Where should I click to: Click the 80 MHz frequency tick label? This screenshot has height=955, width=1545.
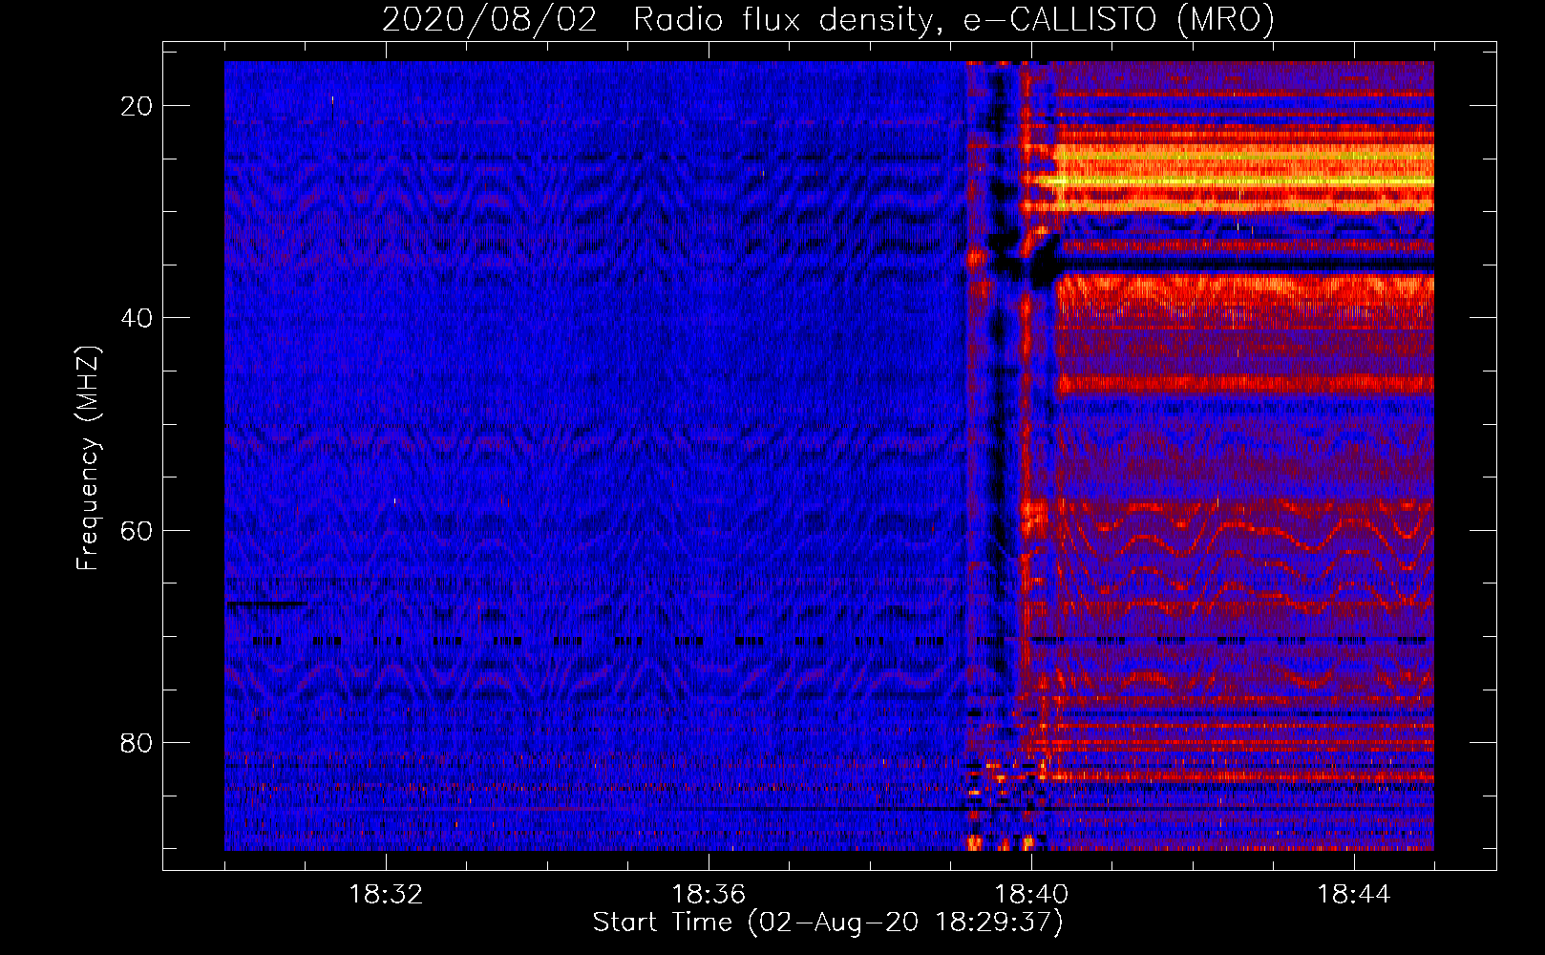click(138, 742)
